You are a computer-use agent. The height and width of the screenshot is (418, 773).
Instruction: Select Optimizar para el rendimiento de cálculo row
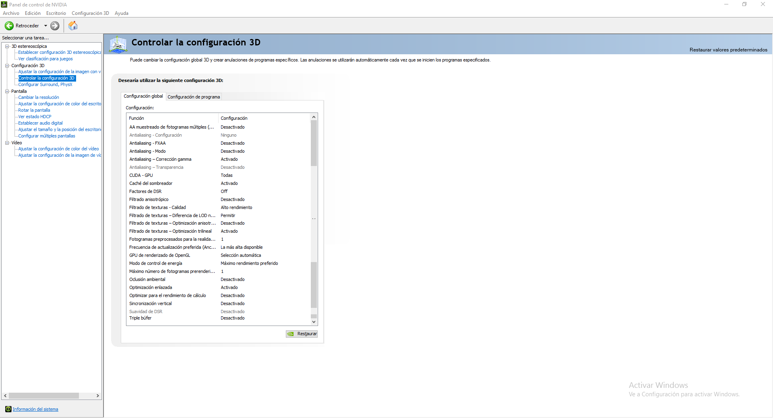pos(219,295)
